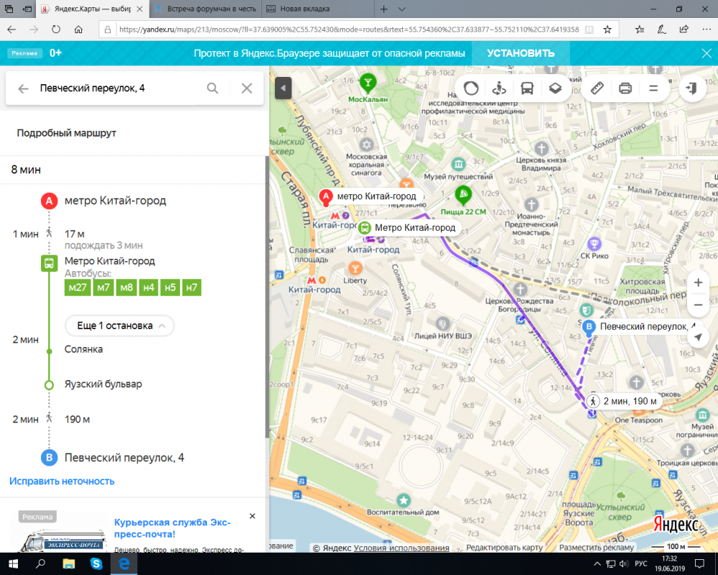Zoom out on the map
Image resolution: width=718 pixels, height=575 pixels.
698,306
